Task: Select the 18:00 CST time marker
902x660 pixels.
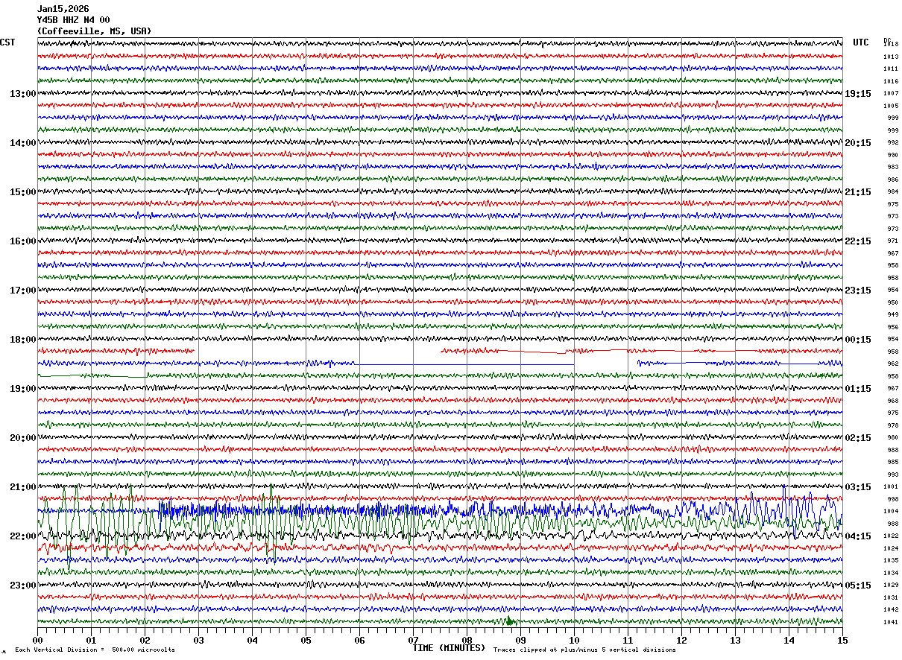Action: [x=22, y=340]
